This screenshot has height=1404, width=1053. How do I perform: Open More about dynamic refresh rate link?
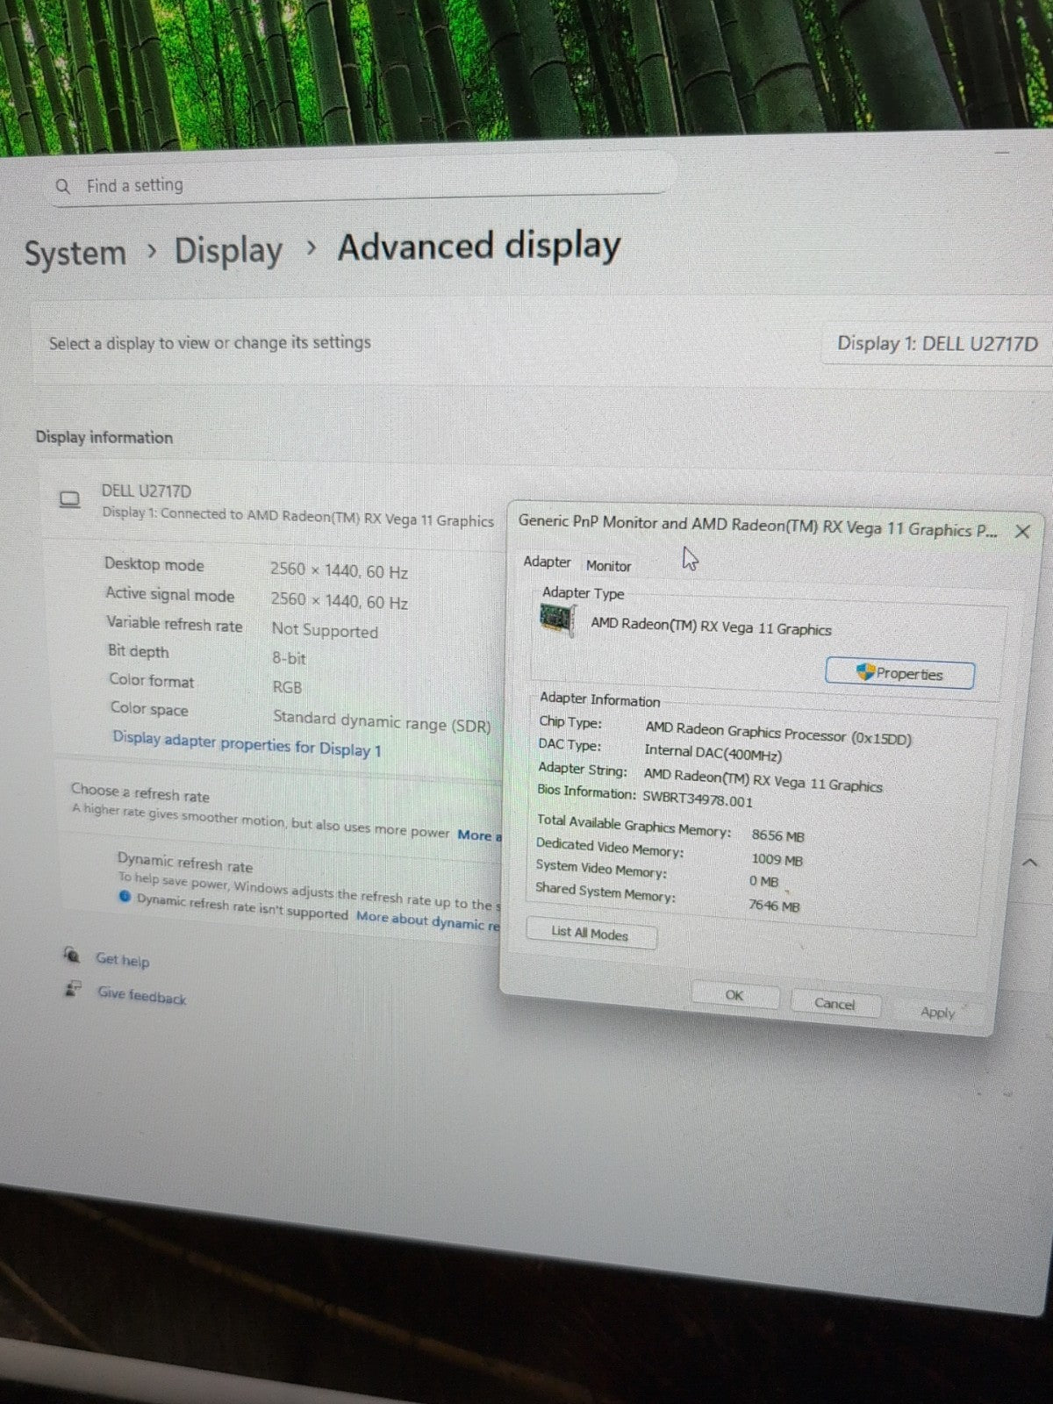point(427,920)
